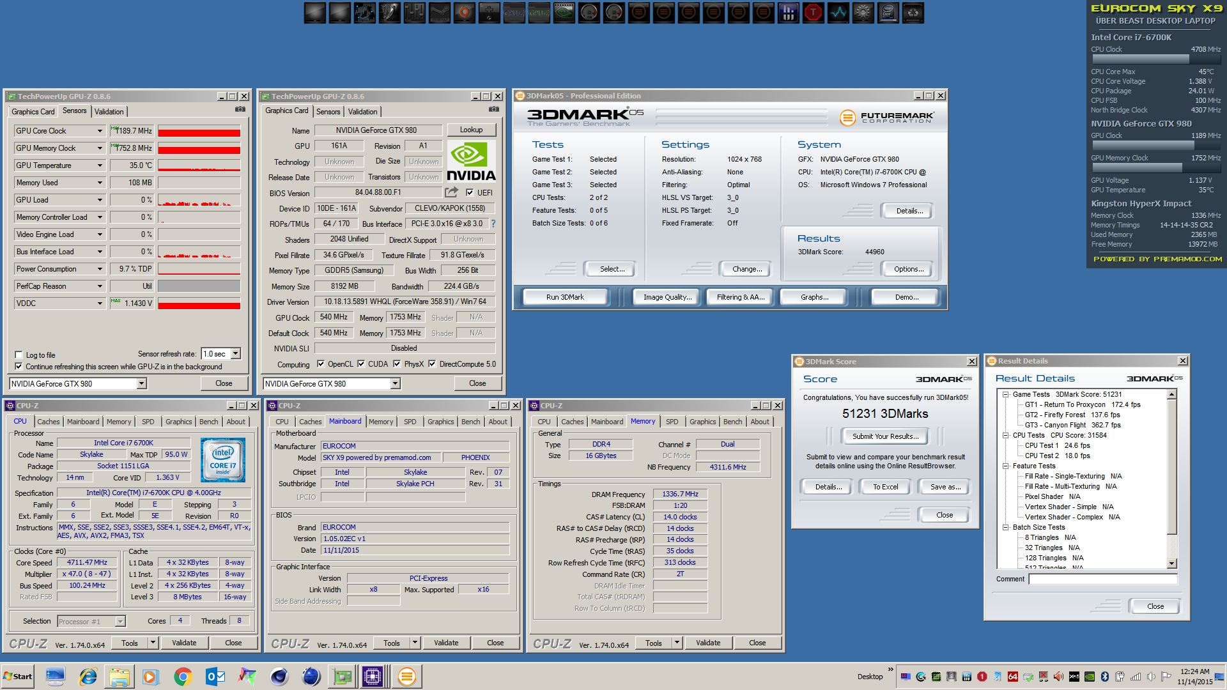Enable the Log to file checkbox
The width and height of the screenshot is (1227, 690).
[19, 355]
